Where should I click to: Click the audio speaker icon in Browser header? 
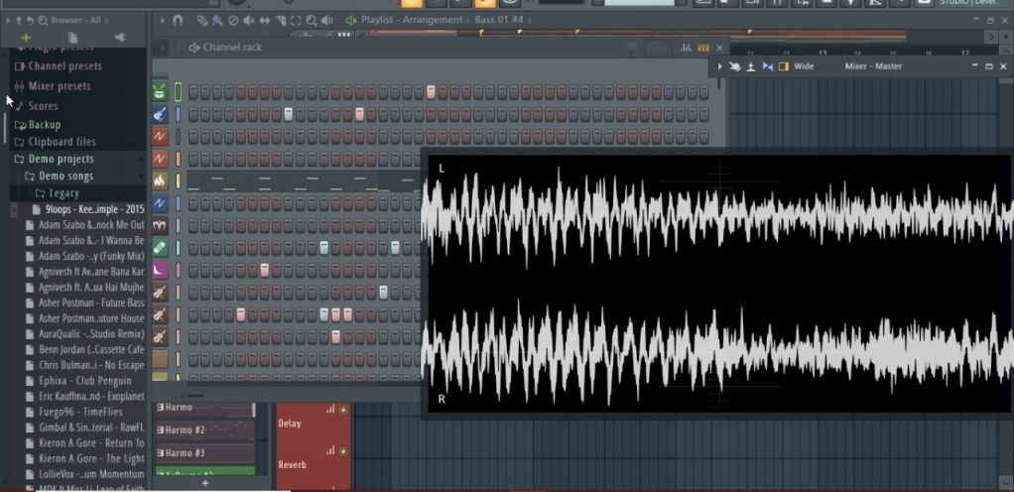pos(121,38)
